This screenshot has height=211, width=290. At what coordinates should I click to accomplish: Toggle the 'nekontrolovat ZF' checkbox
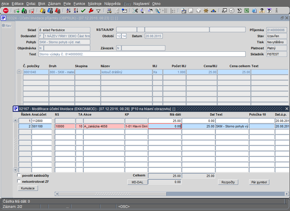[x=19, y=181]
